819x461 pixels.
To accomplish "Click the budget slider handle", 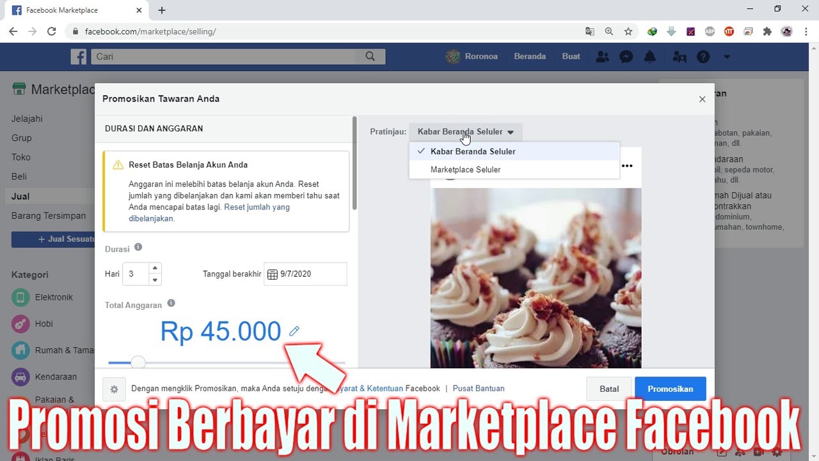I will 138,363.
